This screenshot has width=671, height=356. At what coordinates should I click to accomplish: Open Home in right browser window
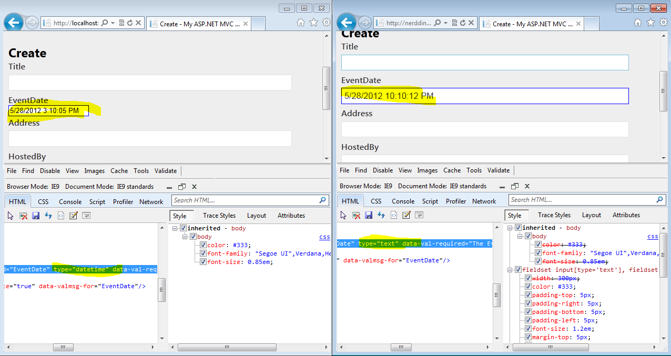click(x=638, y=23)
